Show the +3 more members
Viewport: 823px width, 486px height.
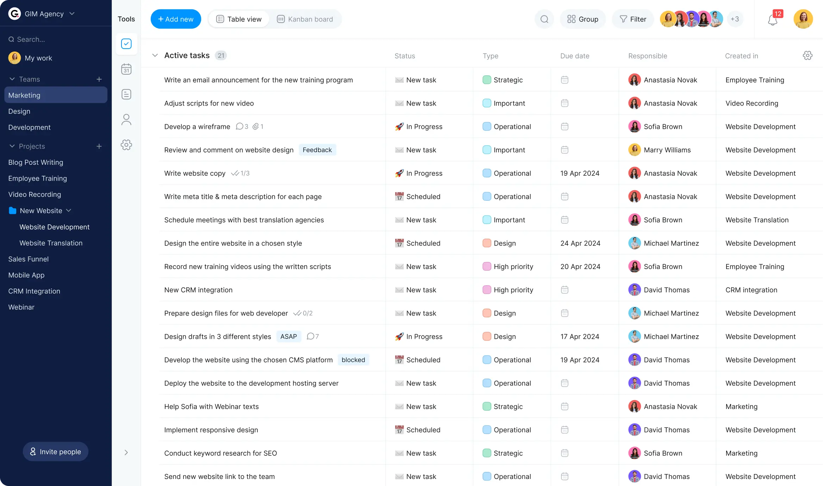(x=735, y=19)
